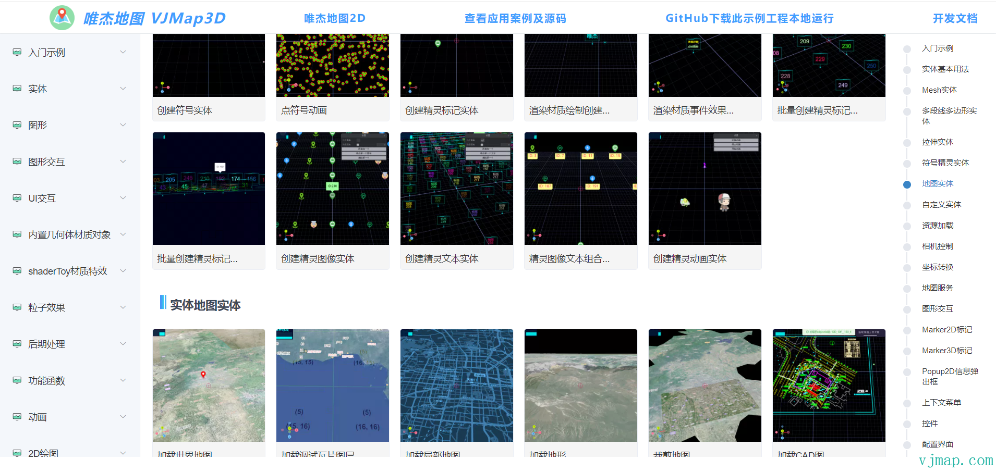Click the 功能函数 category icon
The height and width of the screenshot is (472, 996).
17,380
